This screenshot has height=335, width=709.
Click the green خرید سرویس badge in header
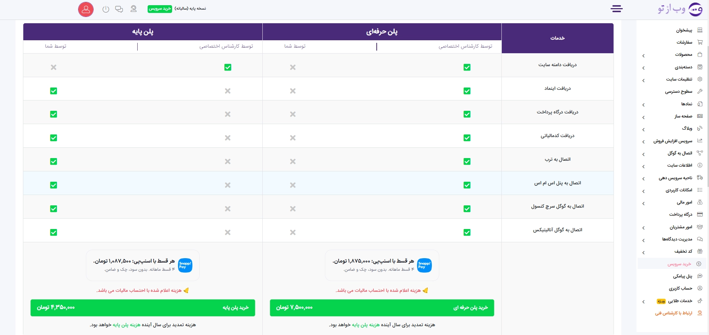click(160, 8)
